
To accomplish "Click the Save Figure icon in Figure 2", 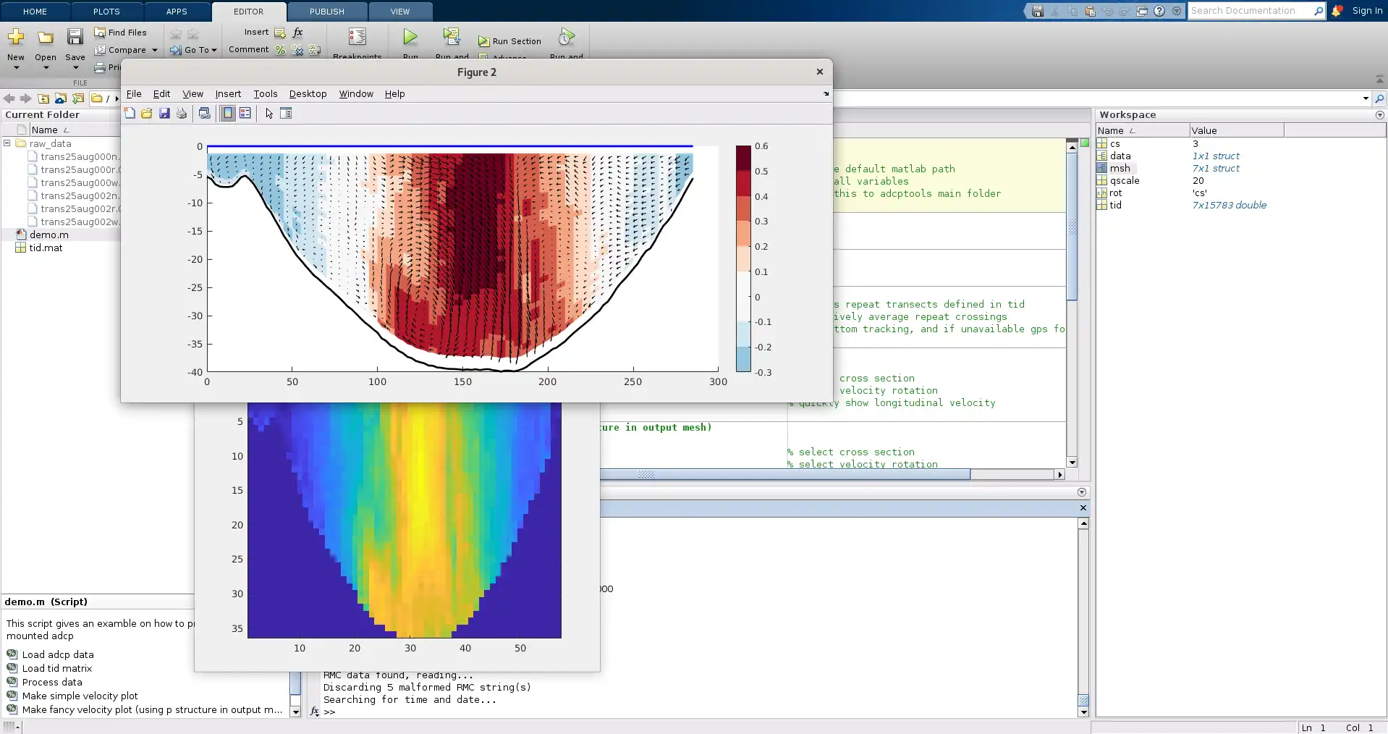I will (x=164, y=114).
